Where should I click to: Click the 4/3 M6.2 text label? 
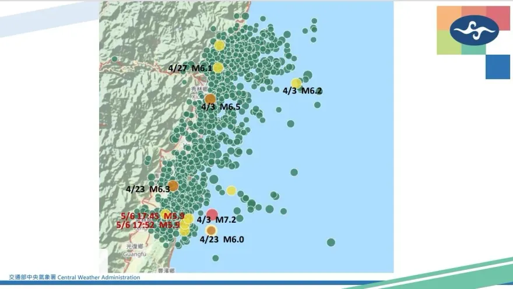302,91
